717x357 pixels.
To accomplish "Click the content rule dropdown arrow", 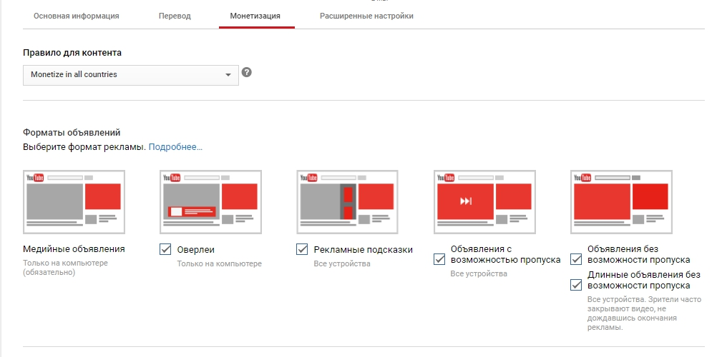I will [228, 75].
